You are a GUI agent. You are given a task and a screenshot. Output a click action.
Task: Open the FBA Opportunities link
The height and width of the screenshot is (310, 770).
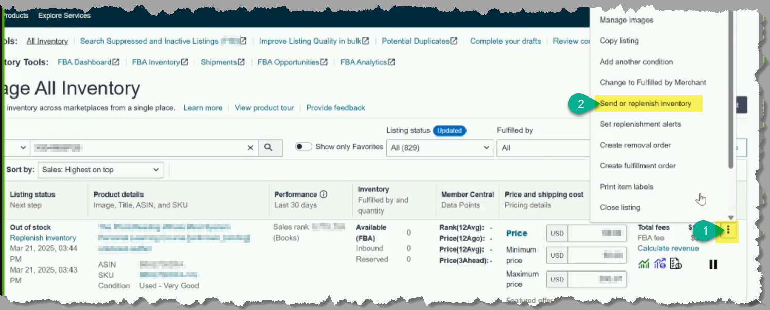click(289, 62)
